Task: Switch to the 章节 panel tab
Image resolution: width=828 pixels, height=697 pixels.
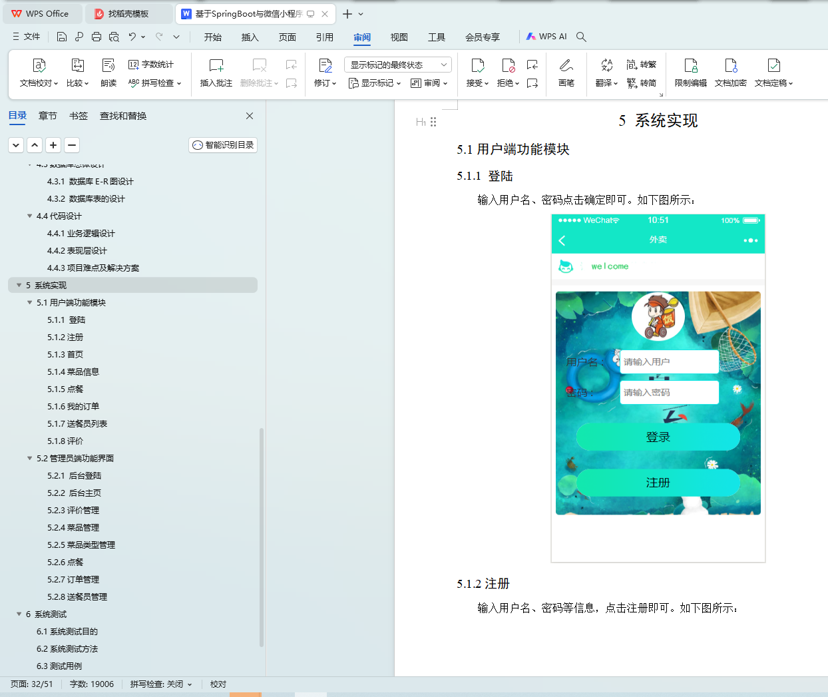Action: click(x=48, y=116)
